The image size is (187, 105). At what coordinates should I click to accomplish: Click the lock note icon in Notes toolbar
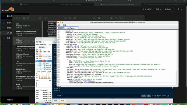106,18
